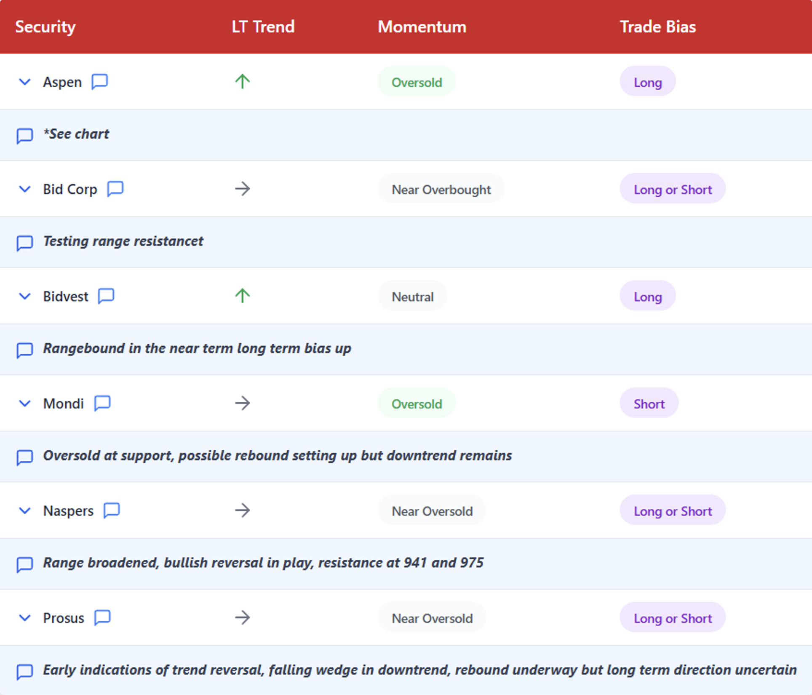Open the comment icon beside Prosus
This screenshot has width=812, height=695.
pos(102,617)
